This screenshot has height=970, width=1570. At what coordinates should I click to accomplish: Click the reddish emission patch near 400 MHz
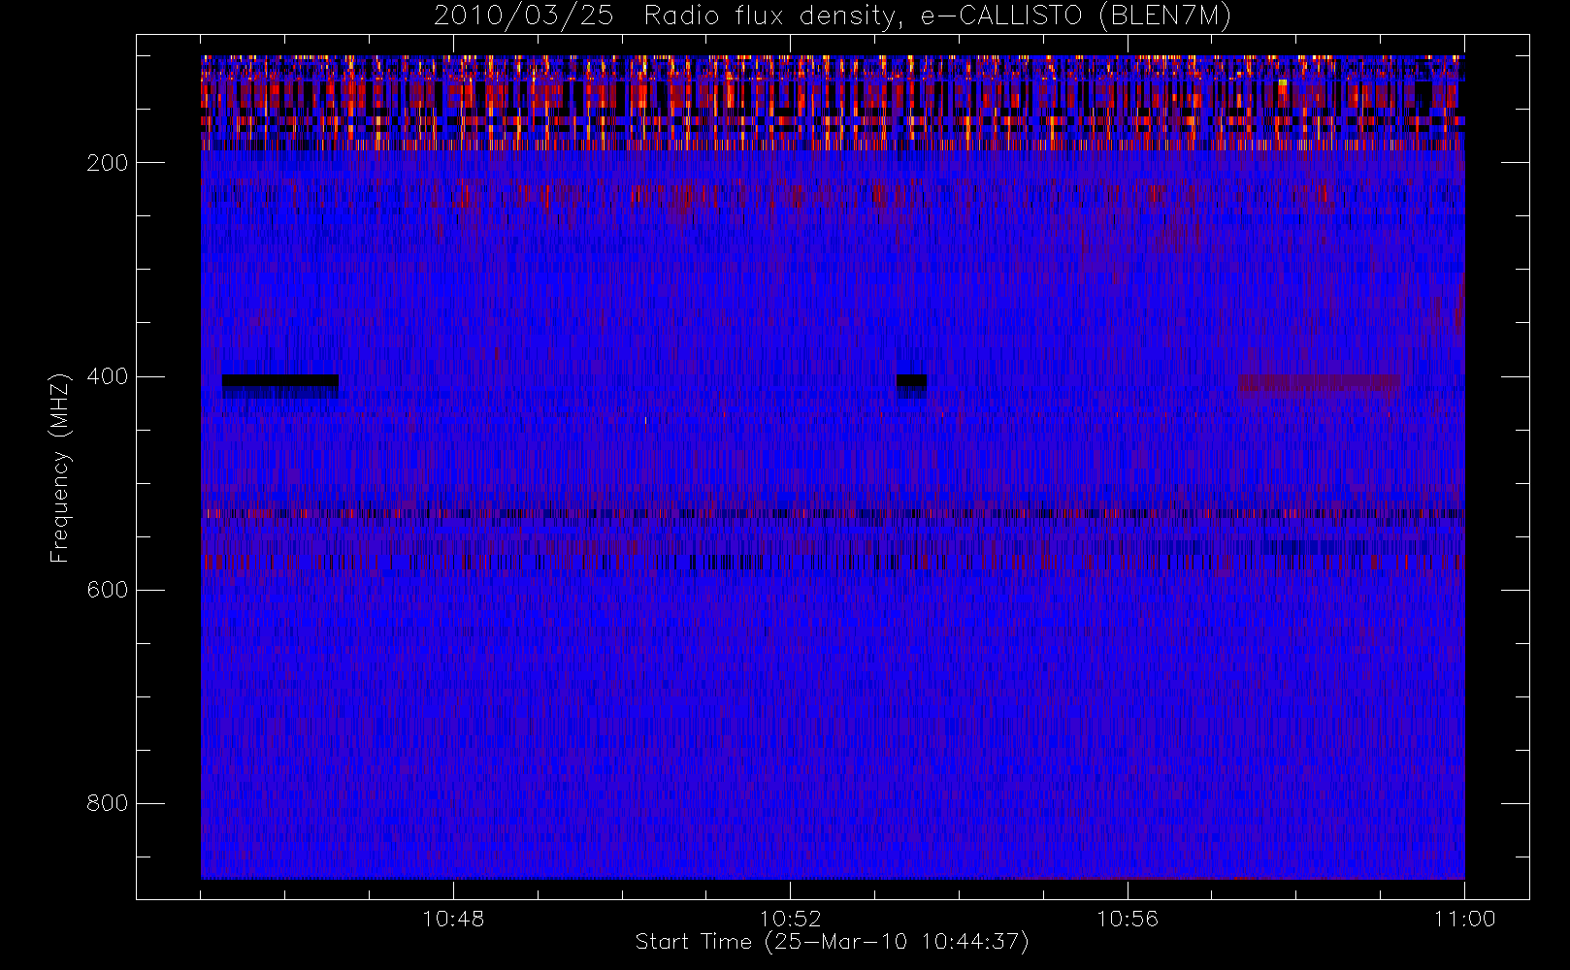(1319, 383)
